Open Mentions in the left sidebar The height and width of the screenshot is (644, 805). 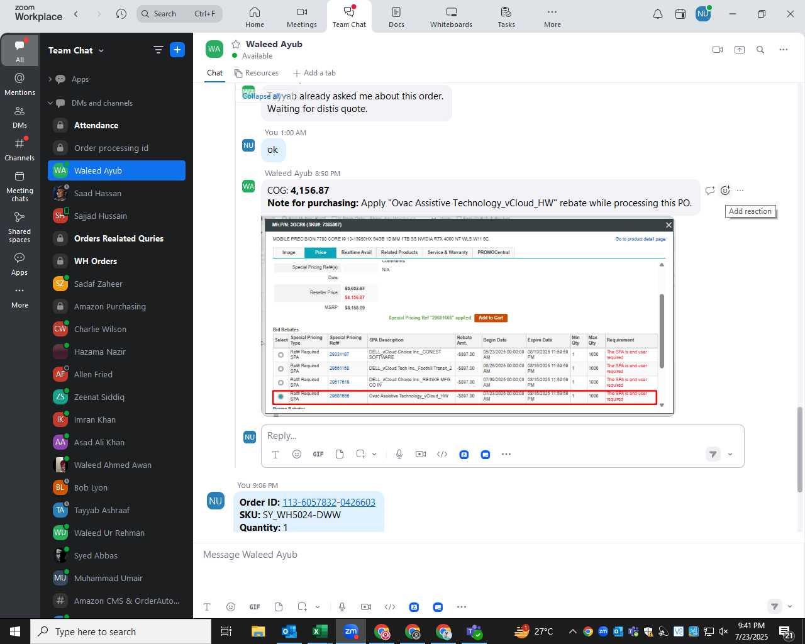[19, 84]
